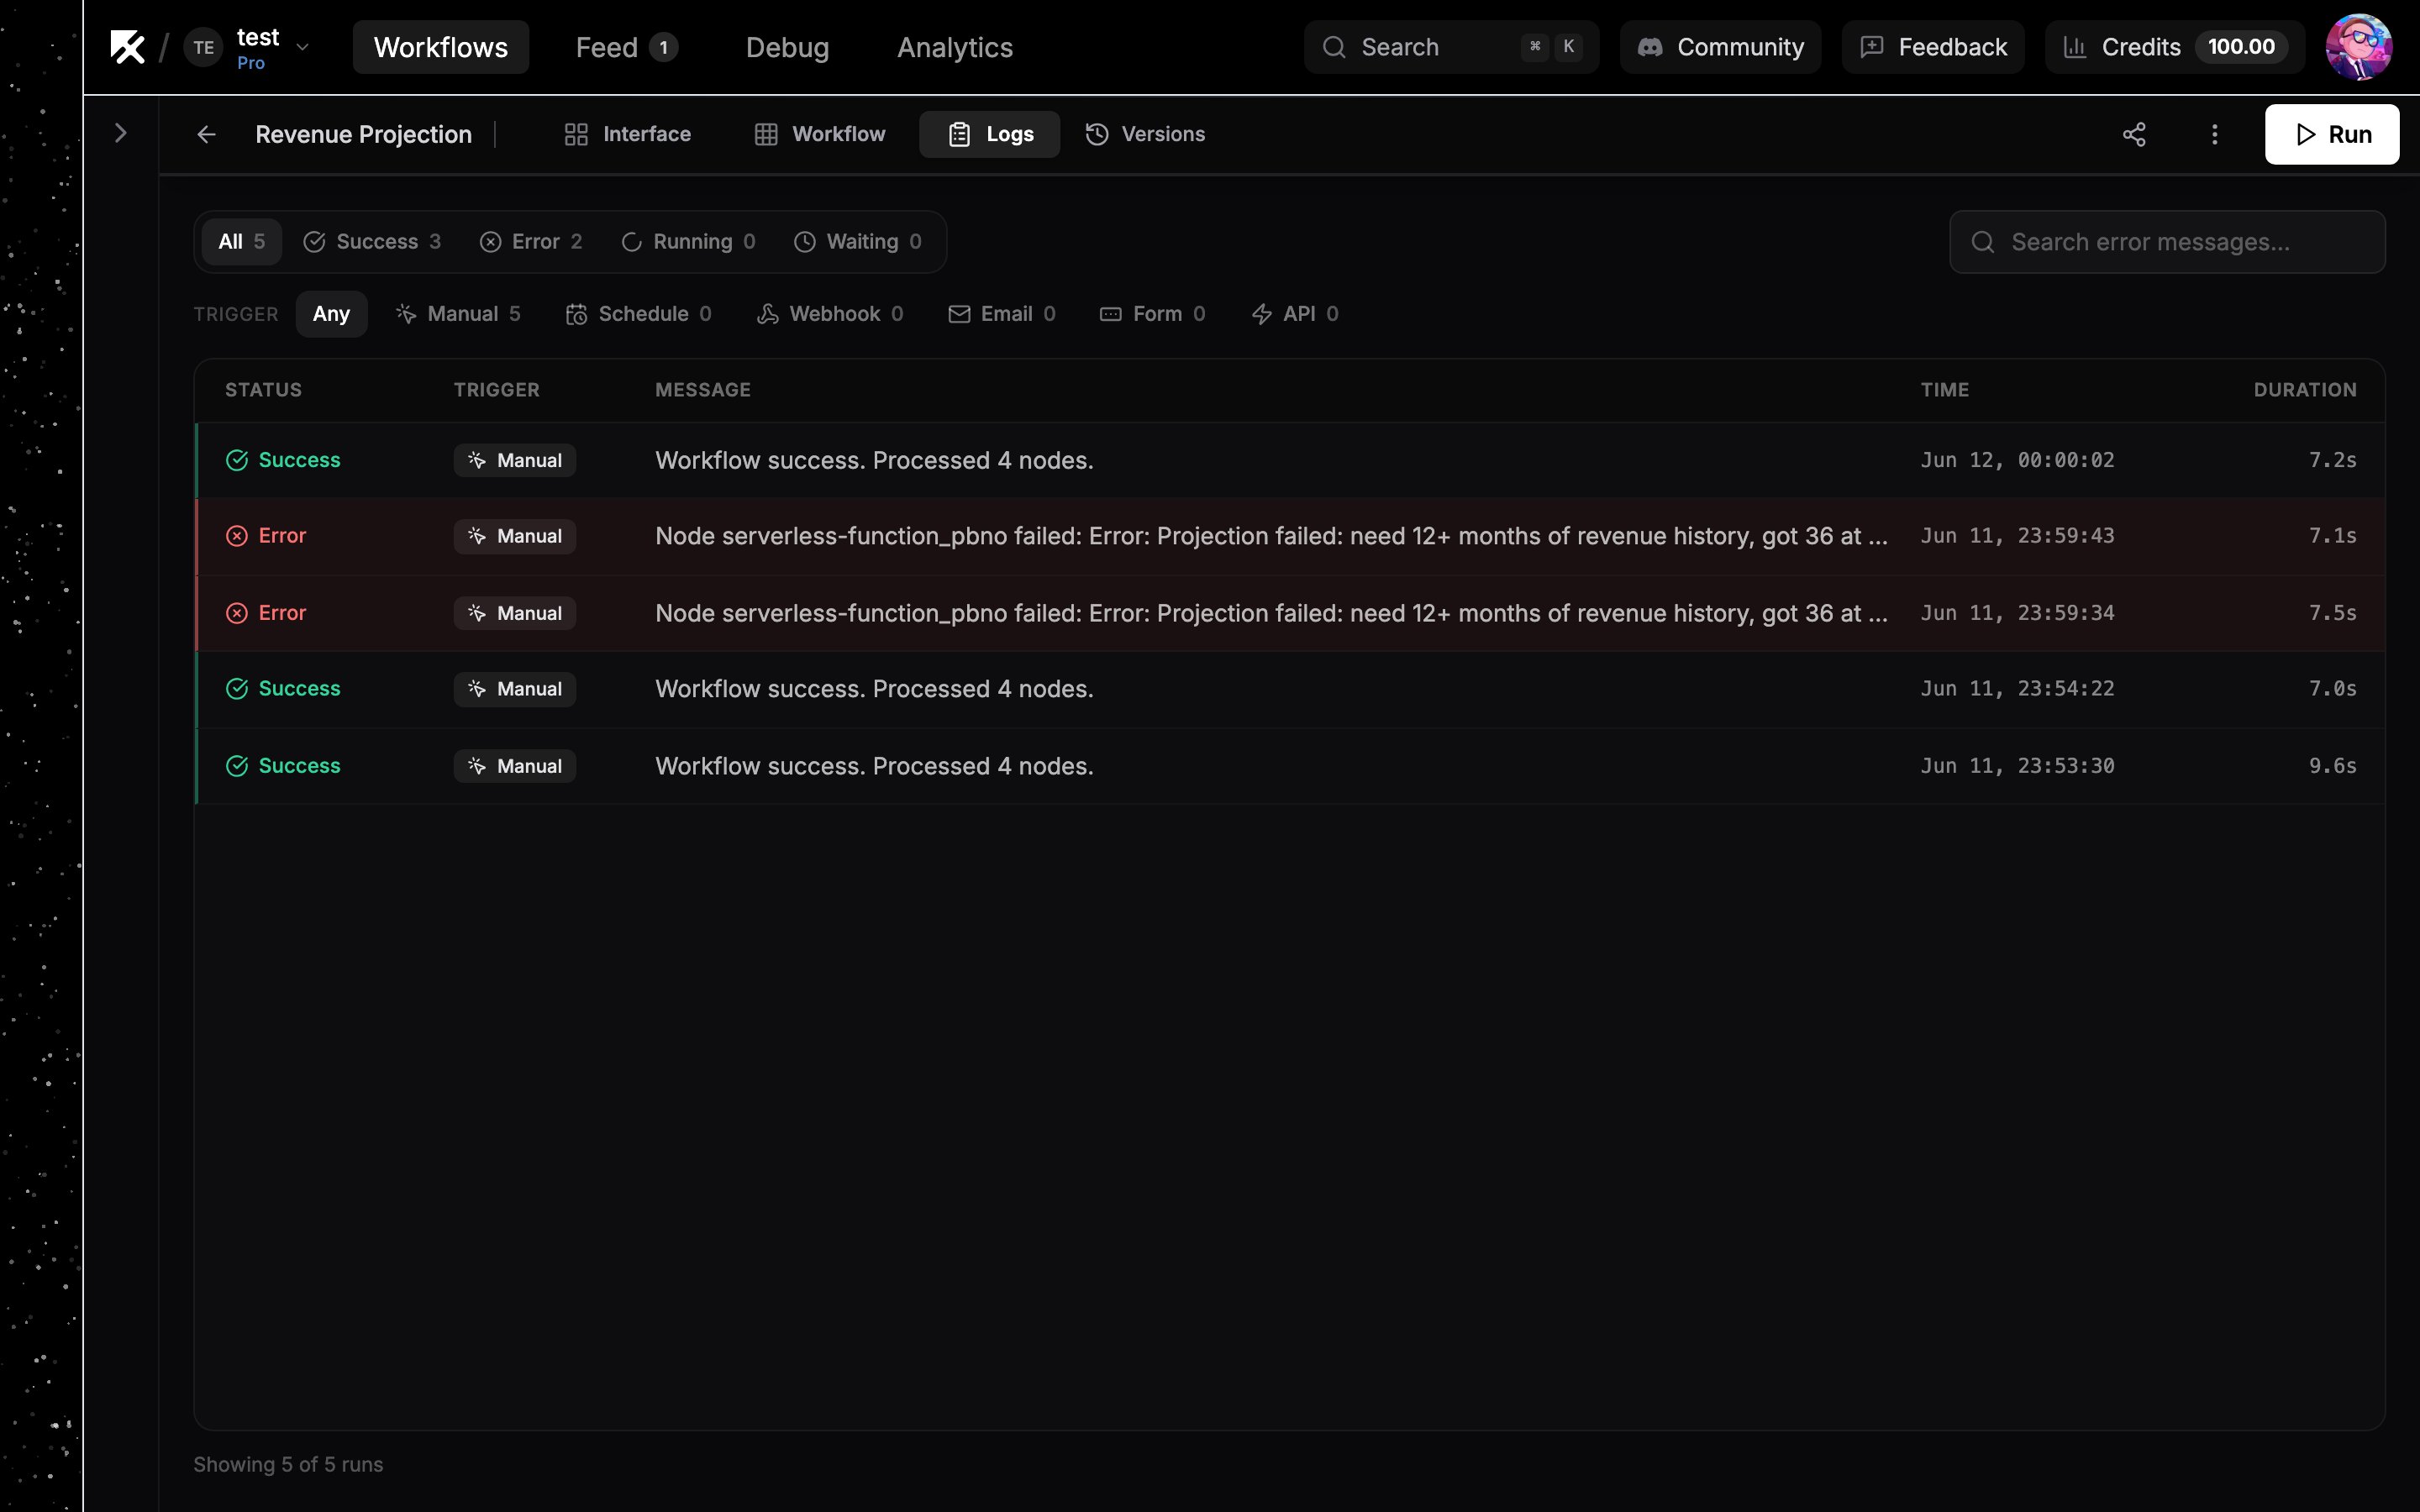
Task: Open the Success run from Jun 12, 00:00:02
Action: 1290,460
